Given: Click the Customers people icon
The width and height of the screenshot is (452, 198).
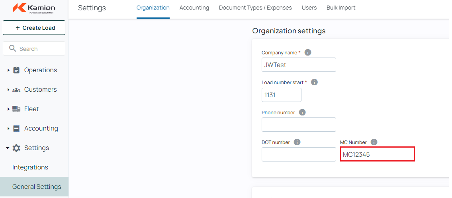Looking at the screenshot, I should pyautogui.click(x=16, y=90).
